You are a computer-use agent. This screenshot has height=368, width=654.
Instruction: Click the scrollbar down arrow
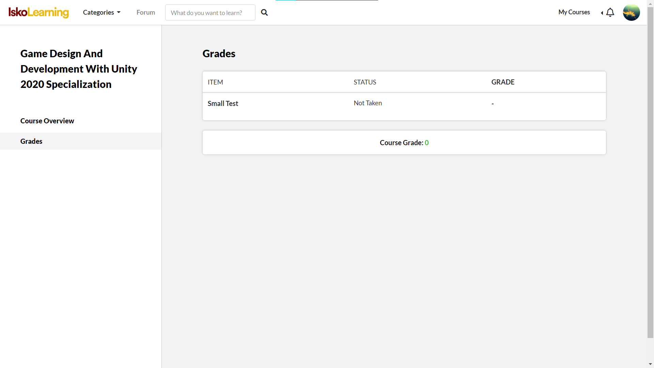click(x=650, y=364)
